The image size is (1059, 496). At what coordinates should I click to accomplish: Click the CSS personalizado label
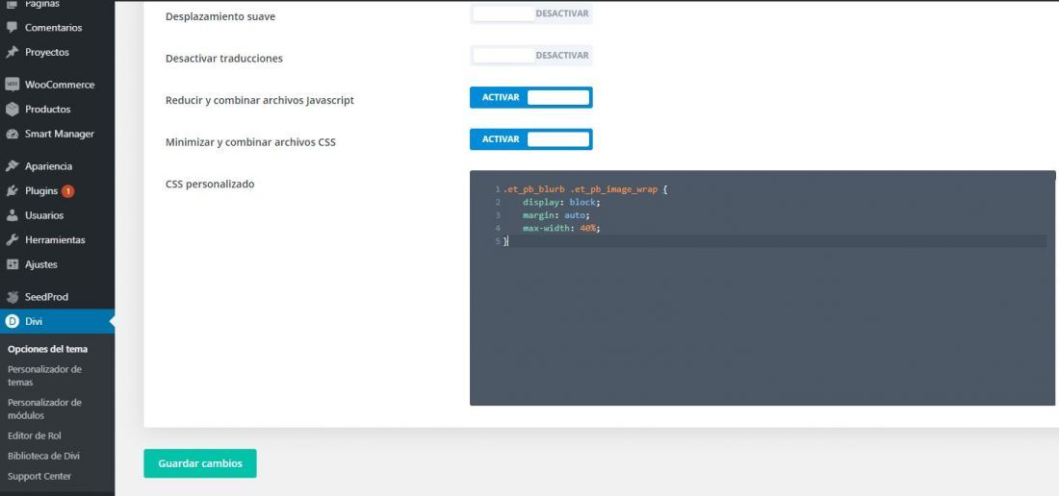210,184
